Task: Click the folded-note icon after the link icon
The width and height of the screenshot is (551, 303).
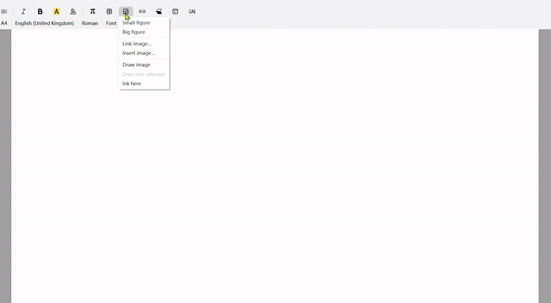Action: coord(158,12)
